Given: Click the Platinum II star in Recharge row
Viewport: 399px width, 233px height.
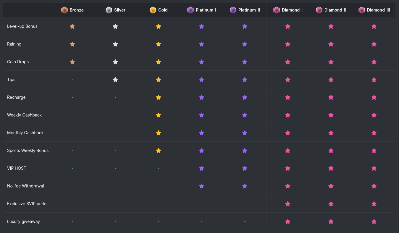Looking at the screenshot, I should pos(245,97).
